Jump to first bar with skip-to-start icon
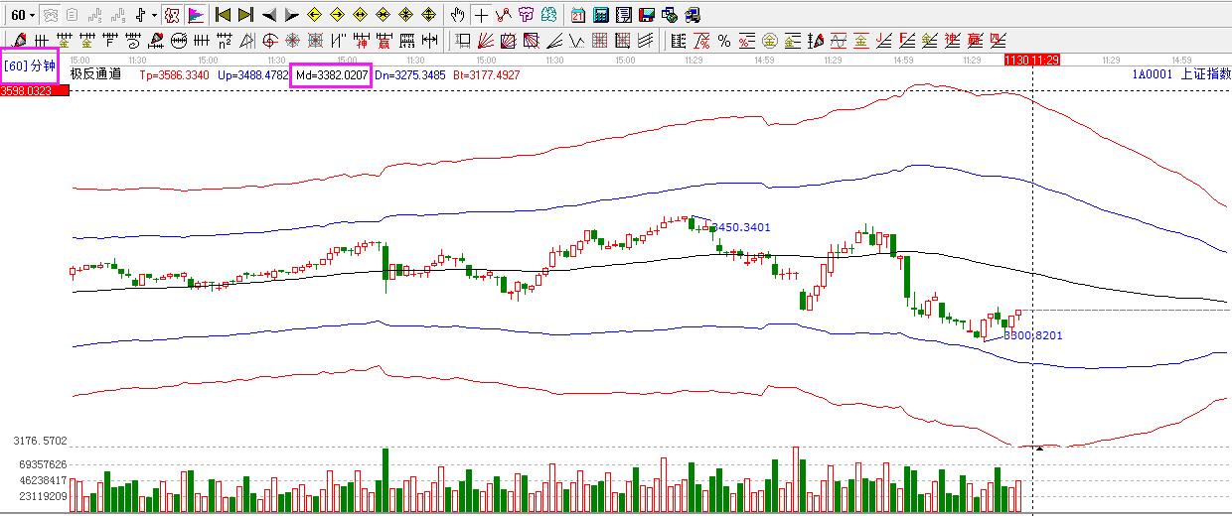 coord(223,15)
